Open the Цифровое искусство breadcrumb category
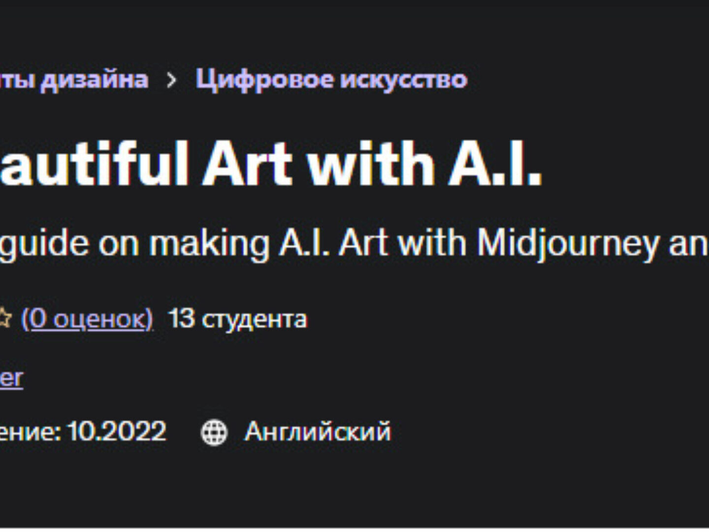The width and height of the screenshot is (709, 532). click(331, 79)
